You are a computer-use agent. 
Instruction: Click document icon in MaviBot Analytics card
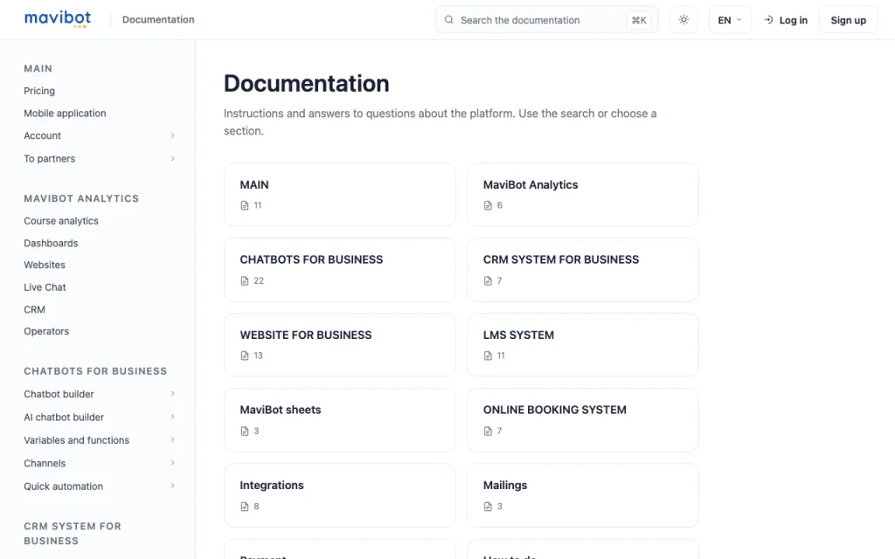click(x=488, y=205)
